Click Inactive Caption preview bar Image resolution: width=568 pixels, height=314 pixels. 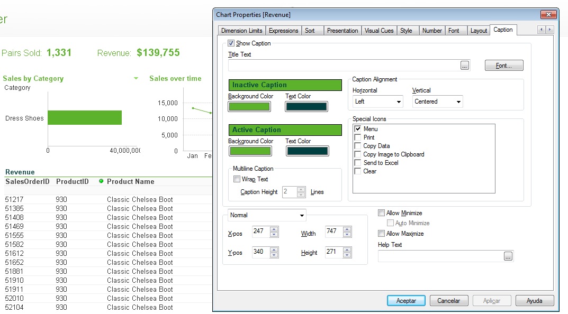coord(285,85)
